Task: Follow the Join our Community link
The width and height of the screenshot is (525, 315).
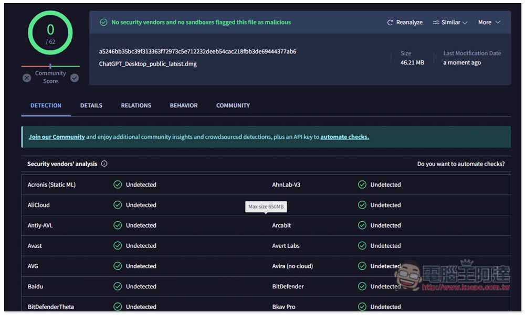Action: point(57,137)
